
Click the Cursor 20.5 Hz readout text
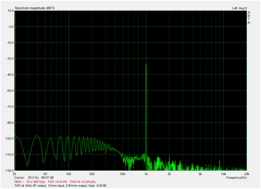pos(34,178)
